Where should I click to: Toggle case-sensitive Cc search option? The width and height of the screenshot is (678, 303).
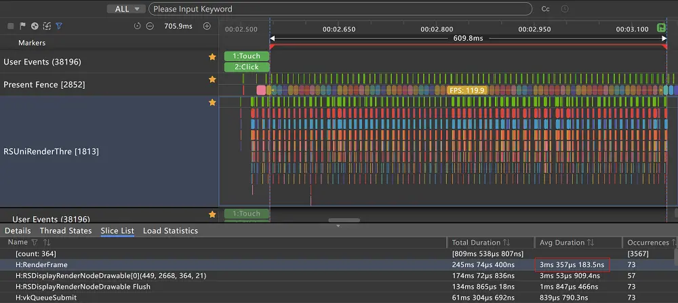pyautogui.click(x=545, y=9)
